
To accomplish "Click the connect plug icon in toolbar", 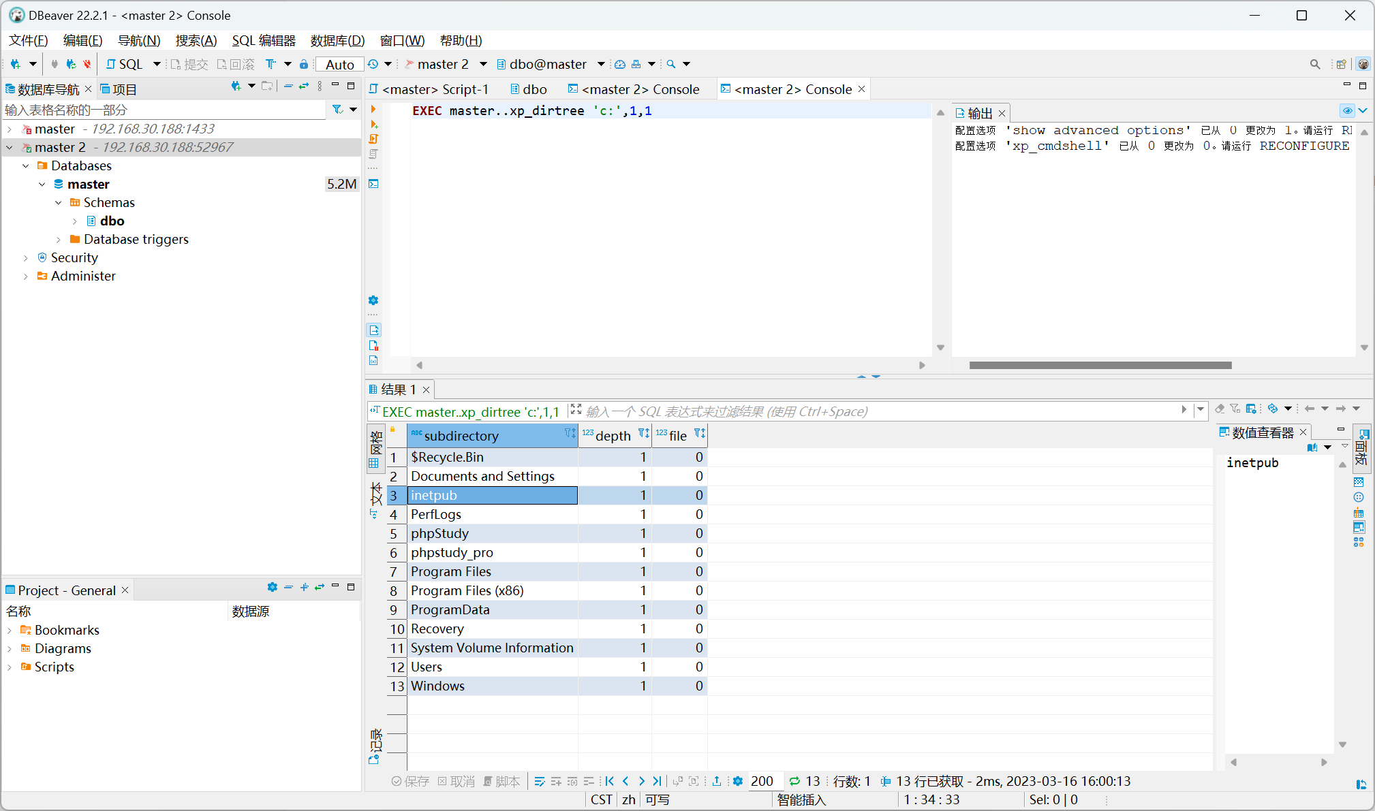I will click(x=55, y=64).
